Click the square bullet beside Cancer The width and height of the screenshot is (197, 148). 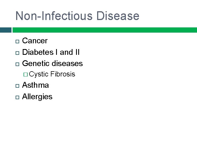(17, 41)
